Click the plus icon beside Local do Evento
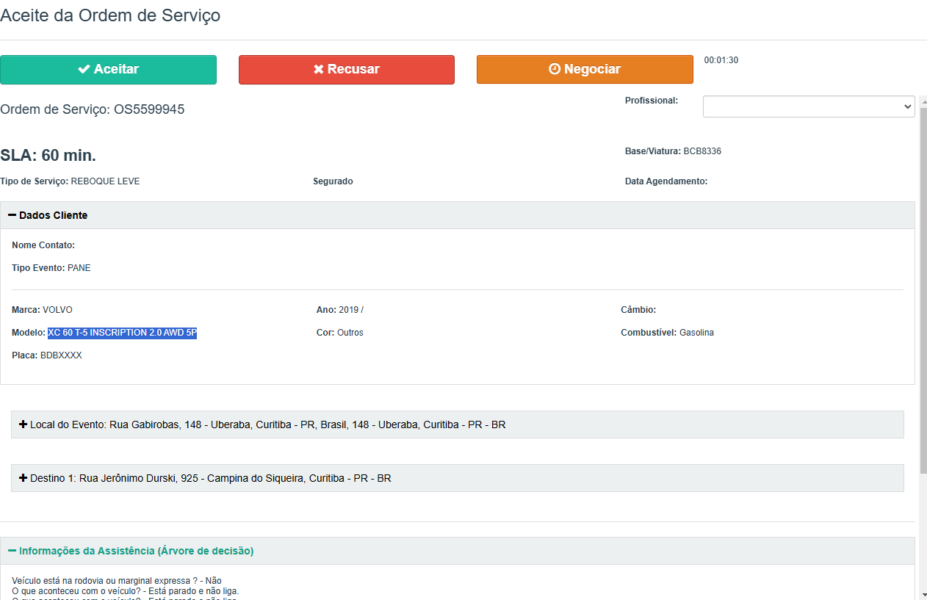This screenshot has height=600, width=927. (x=23, y=424)
